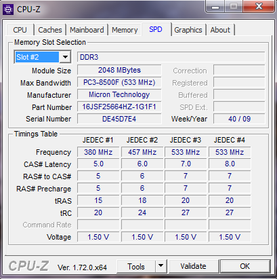The height and width of the screenshot is (279, 277).
Task: Click tRC value 20 under JEDEC #1
Action: click(98, 212)
